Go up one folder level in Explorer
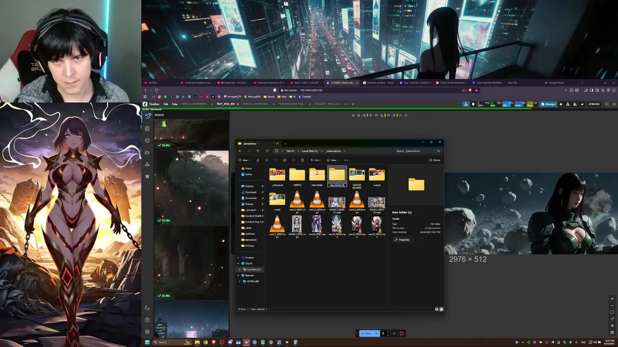 click(x=258, y=151)
